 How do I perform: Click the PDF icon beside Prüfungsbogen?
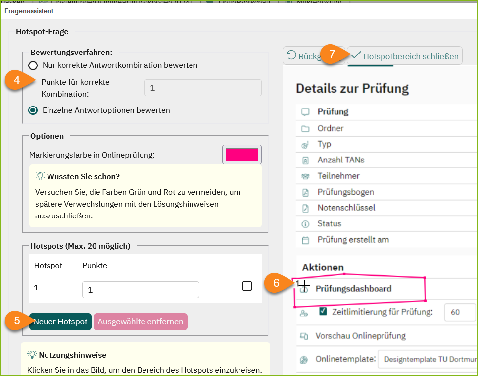coord(305,192)
